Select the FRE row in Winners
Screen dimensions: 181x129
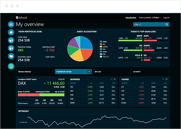pos(93,87)
